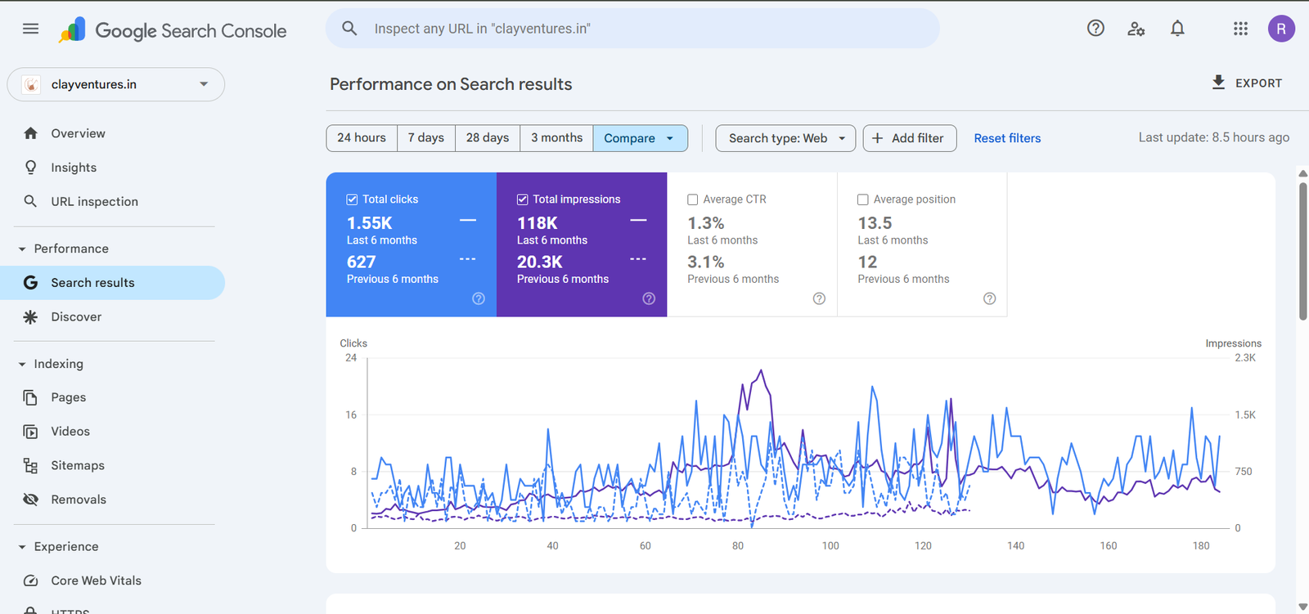Image resolution: width=1309 pixels, height=614 pixels.
Task: Open Users and permissions settings icon
Action: [1136, 29]
